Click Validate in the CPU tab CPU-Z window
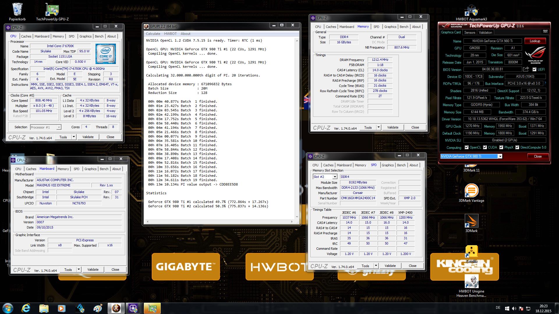The image size is (559, 314). tap(88, 137)
